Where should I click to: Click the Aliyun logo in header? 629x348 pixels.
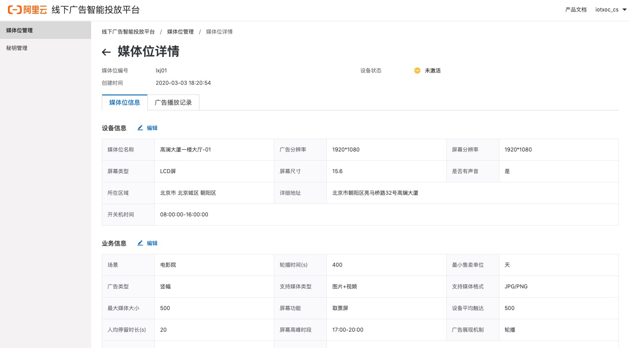pos(27,10)
